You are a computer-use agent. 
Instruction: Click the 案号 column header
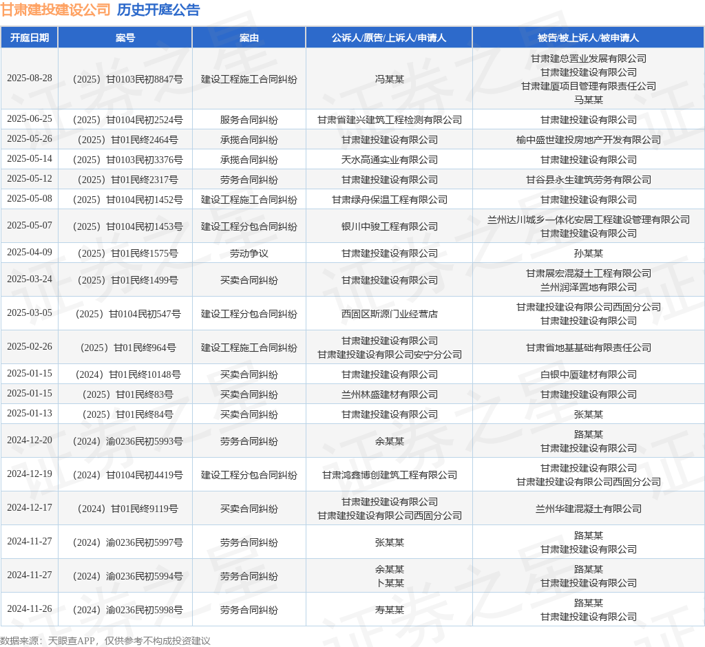[125, 38]
